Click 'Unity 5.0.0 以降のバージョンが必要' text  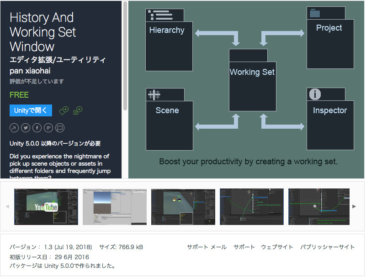[x=55, y=143]
